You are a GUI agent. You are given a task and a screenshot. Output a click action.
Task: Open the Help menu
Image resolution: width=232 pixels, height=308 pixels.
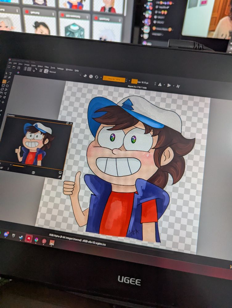point(77,71)
